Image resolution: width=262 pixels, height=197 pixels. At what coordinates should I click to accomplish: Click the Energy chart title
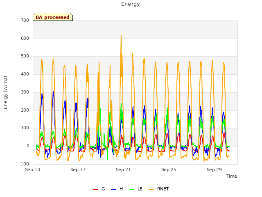[131, 4]
